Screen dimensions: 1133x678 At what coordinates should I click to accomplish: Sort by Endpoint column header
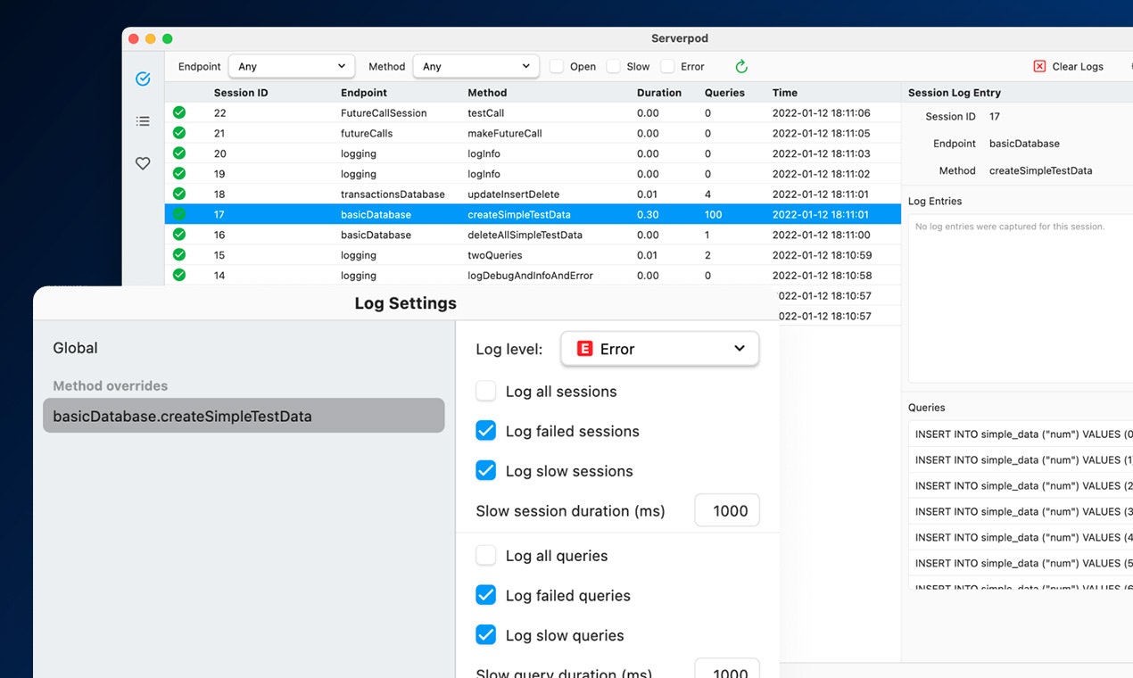[364, 93]
